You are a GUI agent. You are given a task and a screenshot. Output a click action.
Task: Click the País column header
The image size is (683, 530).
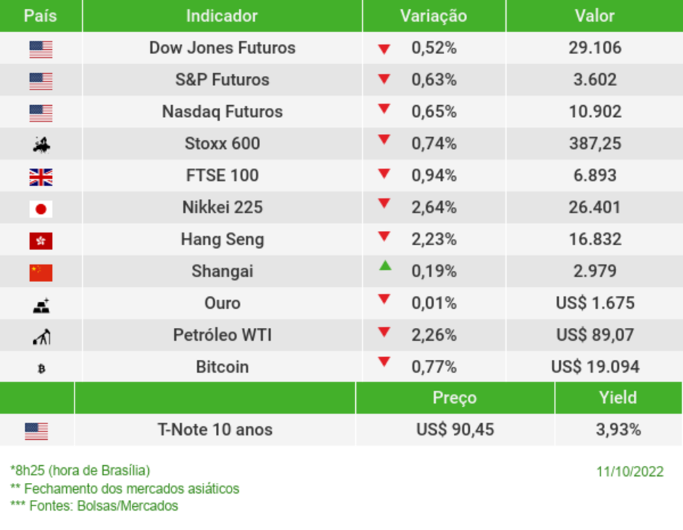click(x=40, y=16)
